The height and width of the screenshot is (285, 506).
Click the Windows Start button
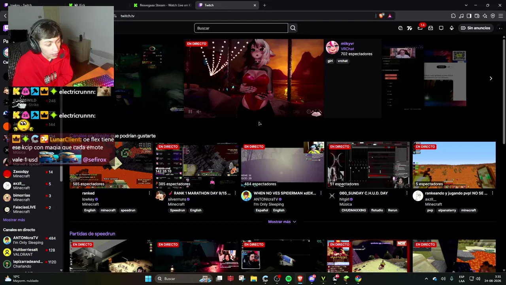pyautogui.click(x=148, y=279)
